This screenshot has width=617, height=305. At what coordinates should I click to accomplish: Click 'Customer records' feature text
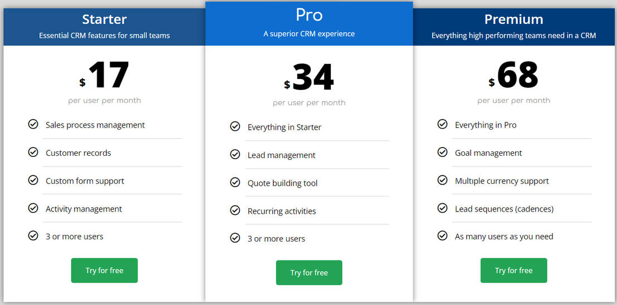(79, 153)
